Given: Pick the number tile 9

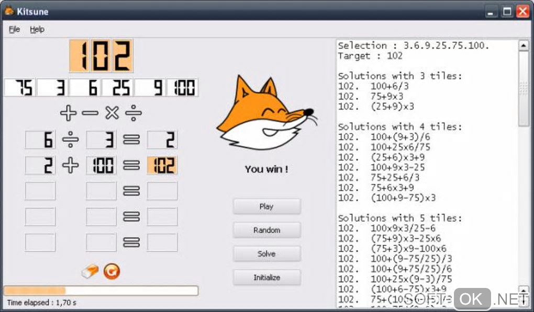Looking at the screenshot, I should click(x=150, y=87).
